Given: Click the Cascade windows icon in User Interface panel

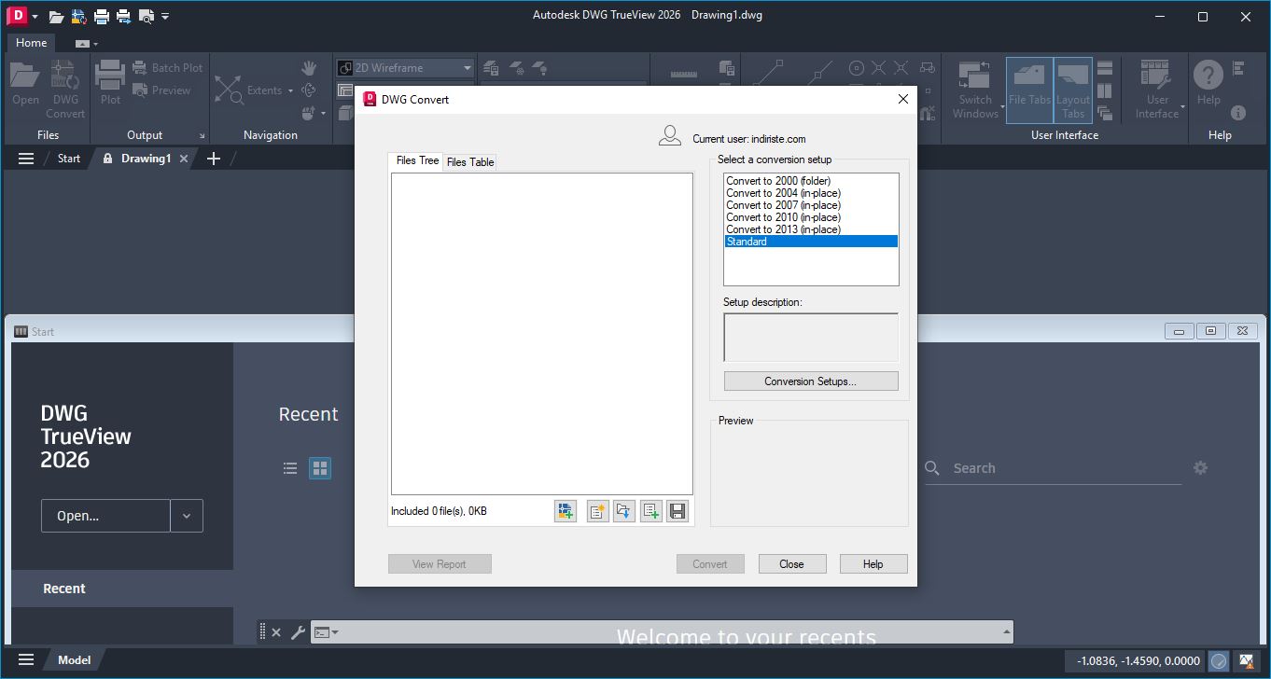Looking at the screenshot, I should pyautogui.click(x=1105, y=113).
